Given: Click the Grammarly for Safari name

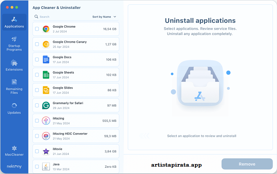Looking at the screenshot, I should tap(68, 103).
